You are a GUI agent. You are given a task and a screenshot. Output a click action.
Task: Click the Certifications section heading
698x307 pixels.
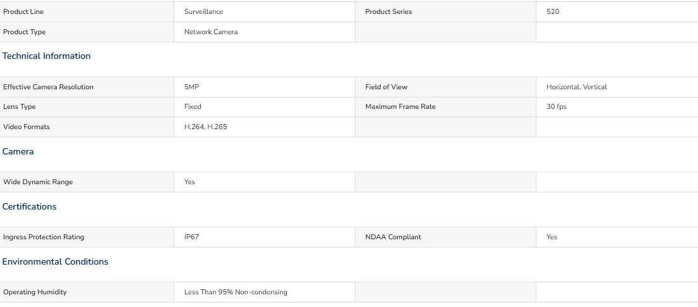(x=29, y=206)
